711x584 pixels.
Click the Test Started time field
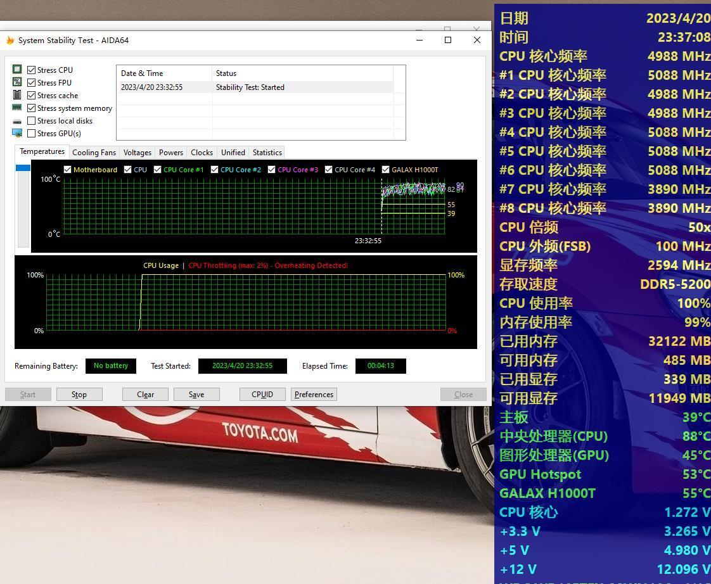tap(243, 366)
